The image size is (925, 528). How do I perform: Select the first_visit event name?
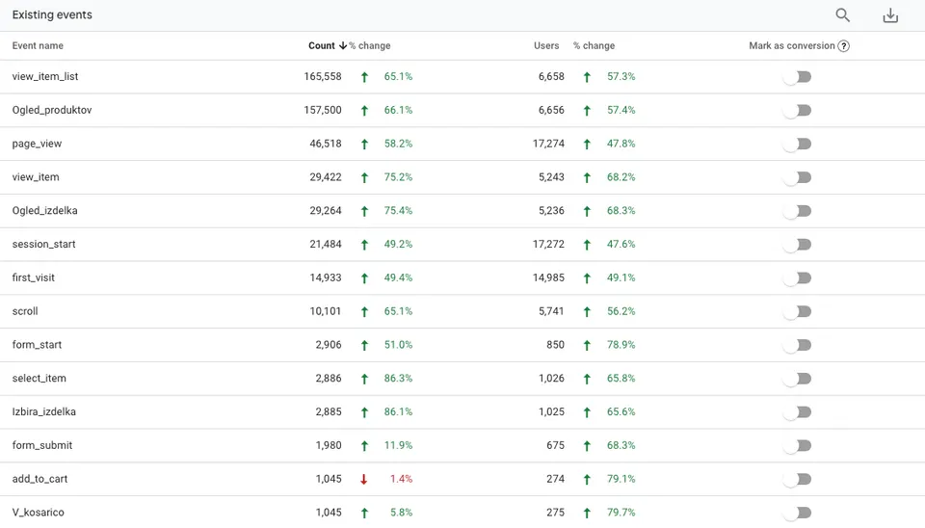click(33, 277)
